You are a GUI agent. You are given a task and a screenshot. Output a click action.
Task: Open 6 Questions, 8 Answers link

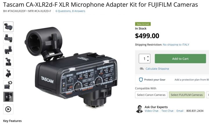[x=70, y=11]
